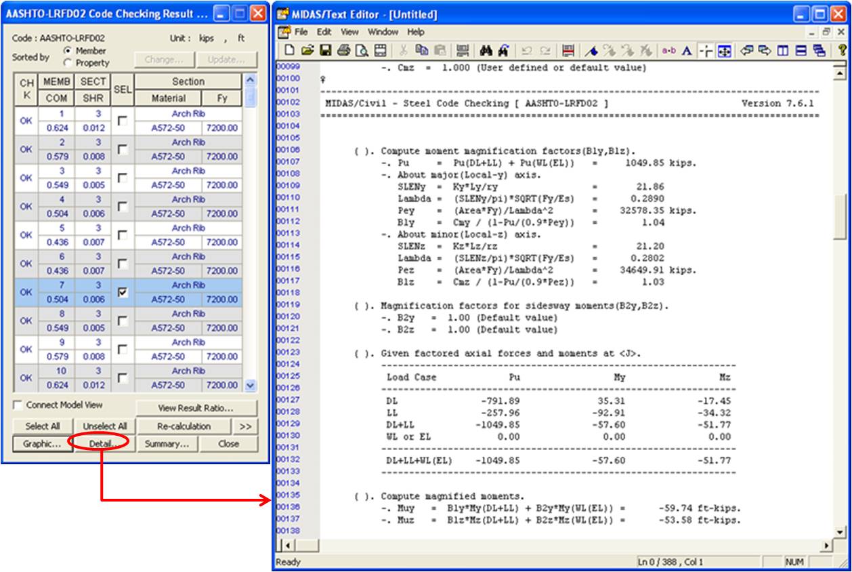
Task: Click the Print icon in the toolbar
Action: (343, 50)
